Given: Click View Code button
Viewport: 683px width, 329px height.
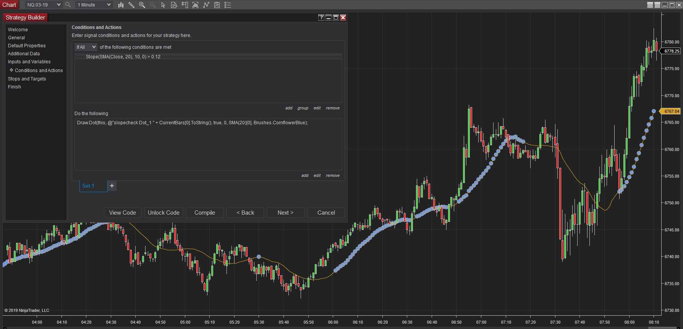Looking at the screenshot, I should point(123,213).
